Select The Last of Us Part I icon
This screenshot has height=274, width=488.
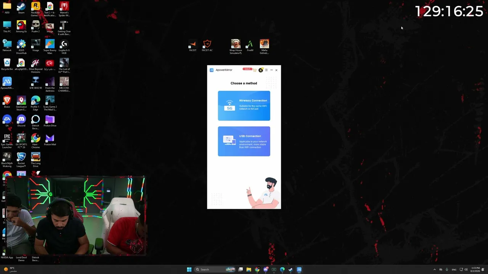[x=64, y=66]
